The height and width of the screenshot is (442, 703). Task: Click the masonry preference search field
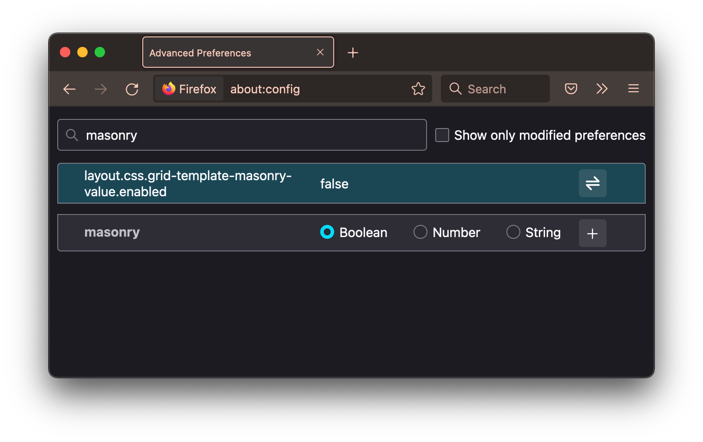click(242, 135)
